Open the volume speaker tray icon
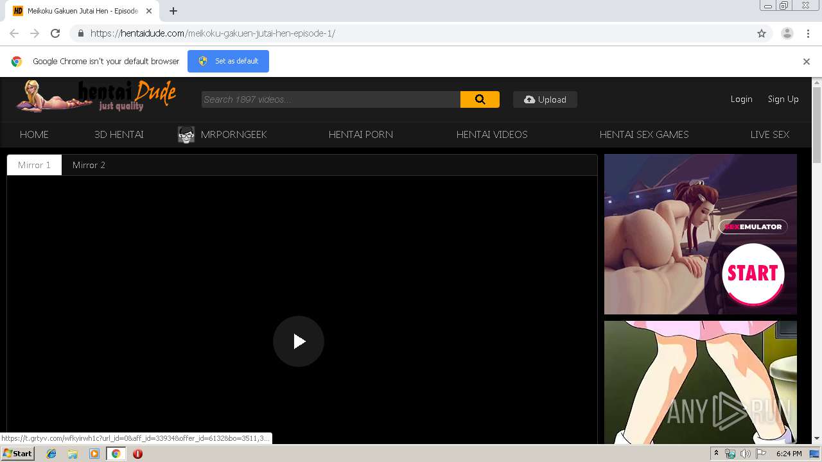This screenshot has height=462, width=822. [x=746, y=454]
